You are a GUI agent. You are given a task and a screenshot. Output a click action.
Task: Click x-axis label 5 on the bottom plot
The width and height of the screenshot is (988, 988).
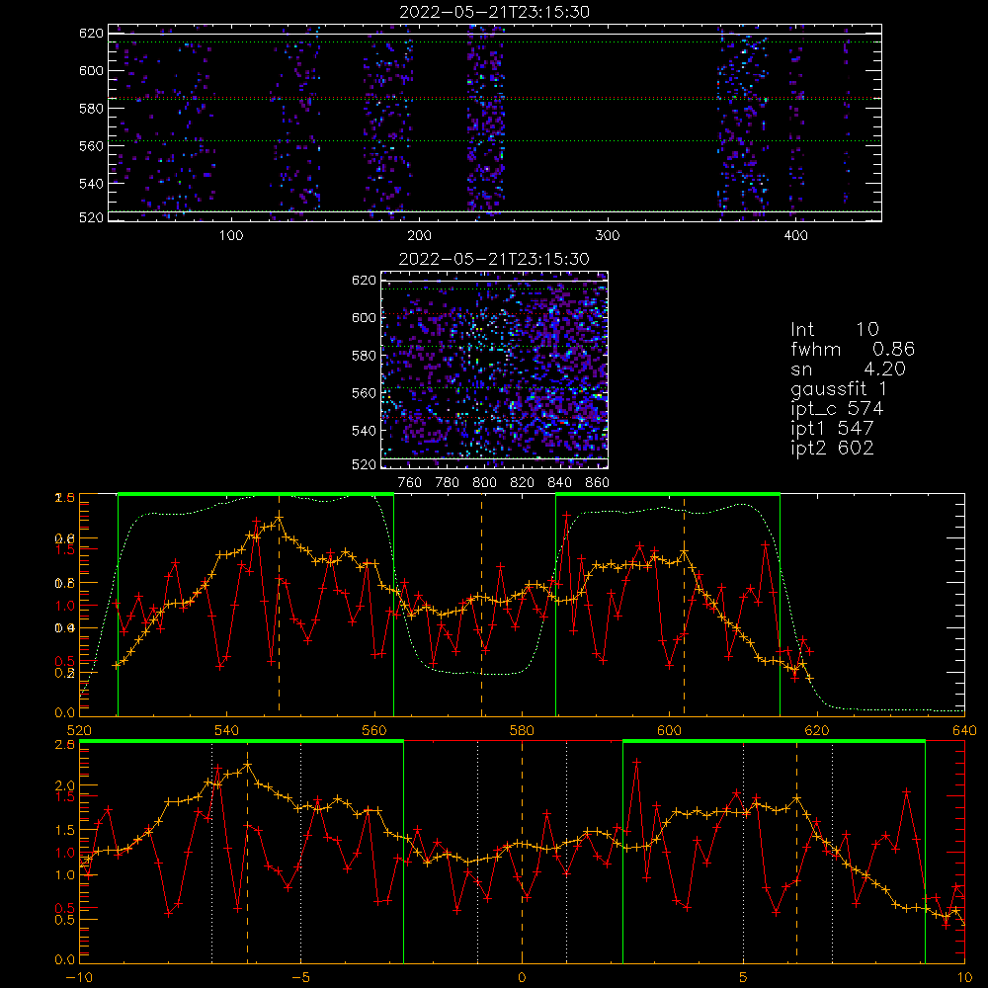point(744,978)
